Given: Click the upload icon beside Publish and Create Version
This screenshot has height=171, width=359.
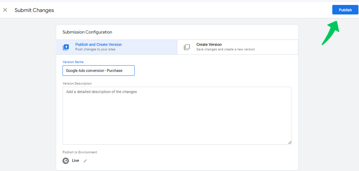Looking at the screenshot, I should pyautogui.click(x=66, y=47).
